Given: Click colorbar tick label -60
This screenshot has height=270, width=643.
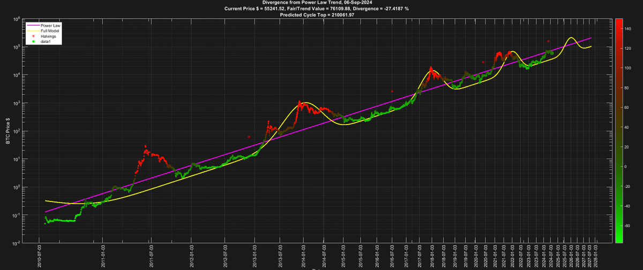Looking at the screenshot, I should (x=628, y=226).
